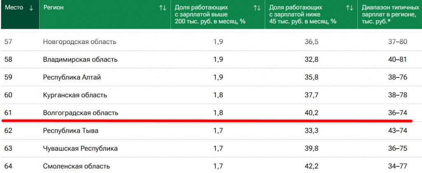Click the Место column header label
Screen dimensions: 422x173
click(x=14, y=8)
